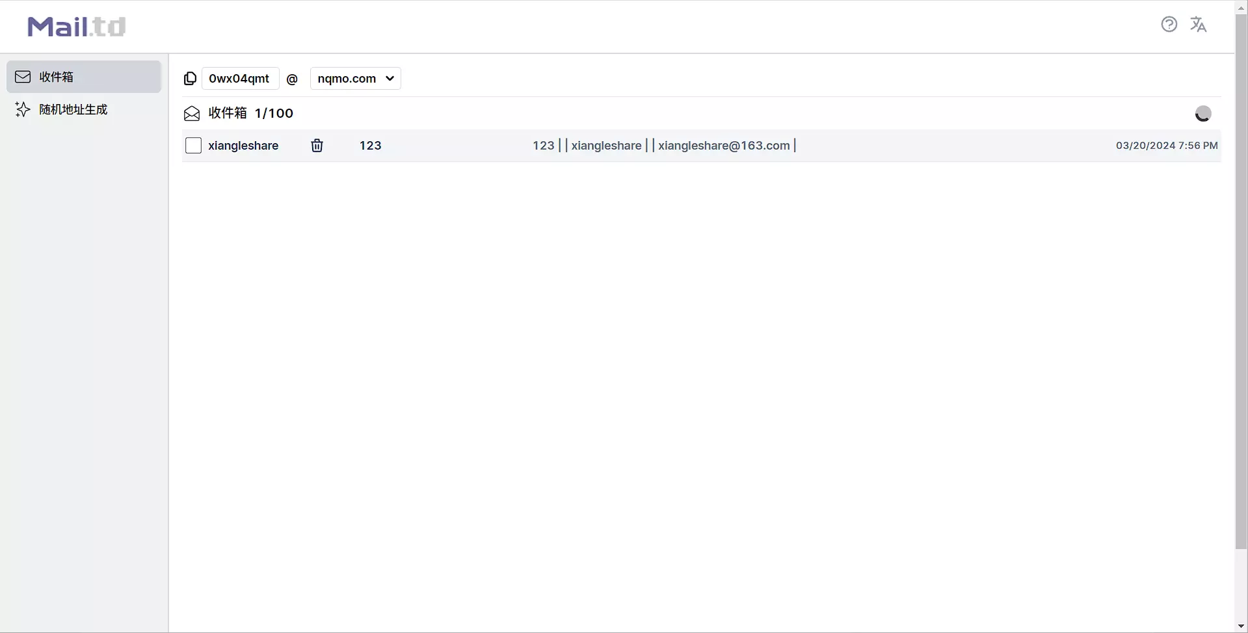Click the scrollbar down arrow
The width and height of the screenshot is (1248, 633).
tap(1241, 626)
